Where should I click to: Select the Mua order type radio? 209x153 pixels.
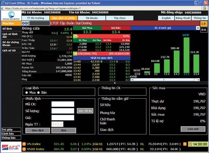(x=27, y=92)
